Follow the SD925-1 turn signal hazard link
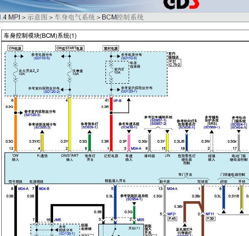The width and height of the screenshot is (249, 236). pyautogui.click(x=187, y=128)
